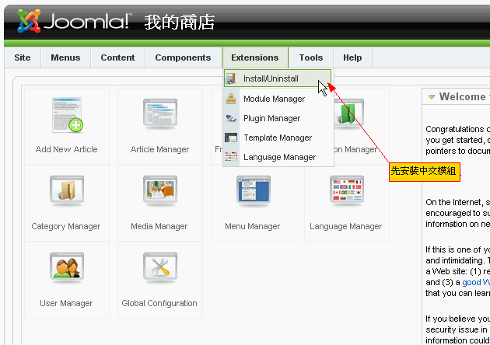This screenshot has height=345, width=490.
Task: Click the Add New Article label
Action: tap(67, 149)
